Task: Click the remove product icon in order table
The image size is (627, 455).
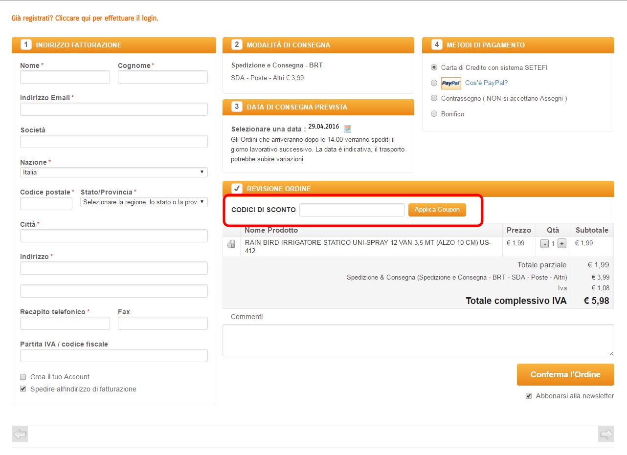Action: pyautogui.click(x=231, y=244)
